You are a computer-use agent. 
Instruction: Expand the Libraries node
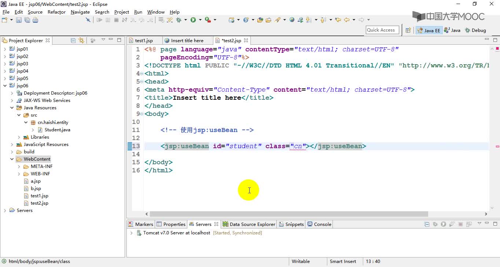[x=19, y=137]
